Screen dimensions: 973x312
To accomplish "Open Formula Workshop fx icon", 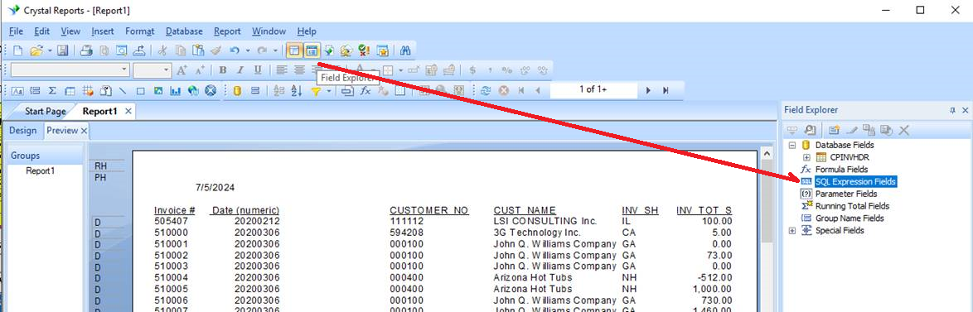I will tap(365, 90).
